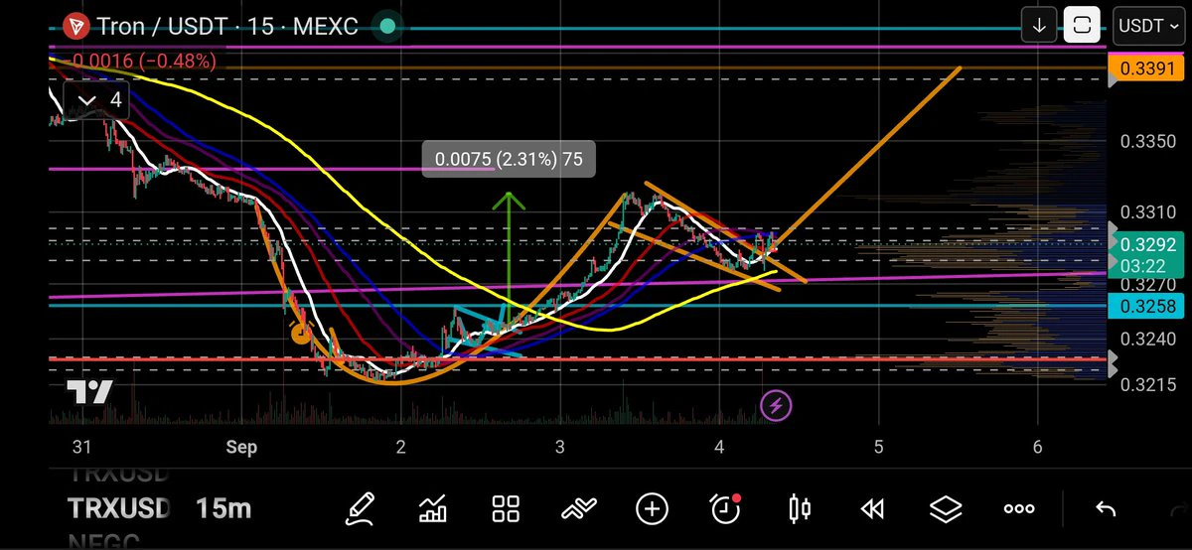This screenshot has height=550, width=1192.
Task: Open the object tree layers icon
Action: tap(946, 509)
